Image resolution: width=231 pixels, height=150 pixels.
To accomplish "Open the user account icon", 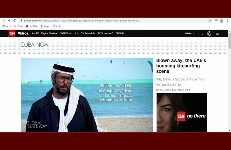I will tap(209, 33).
